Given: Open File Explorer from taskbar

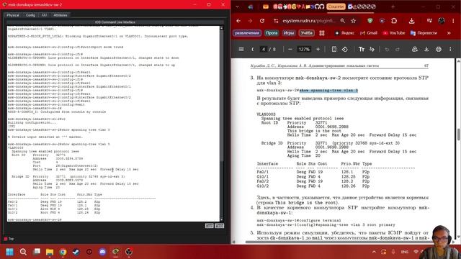Looking at the screenshot, I should tap(50, 252).
